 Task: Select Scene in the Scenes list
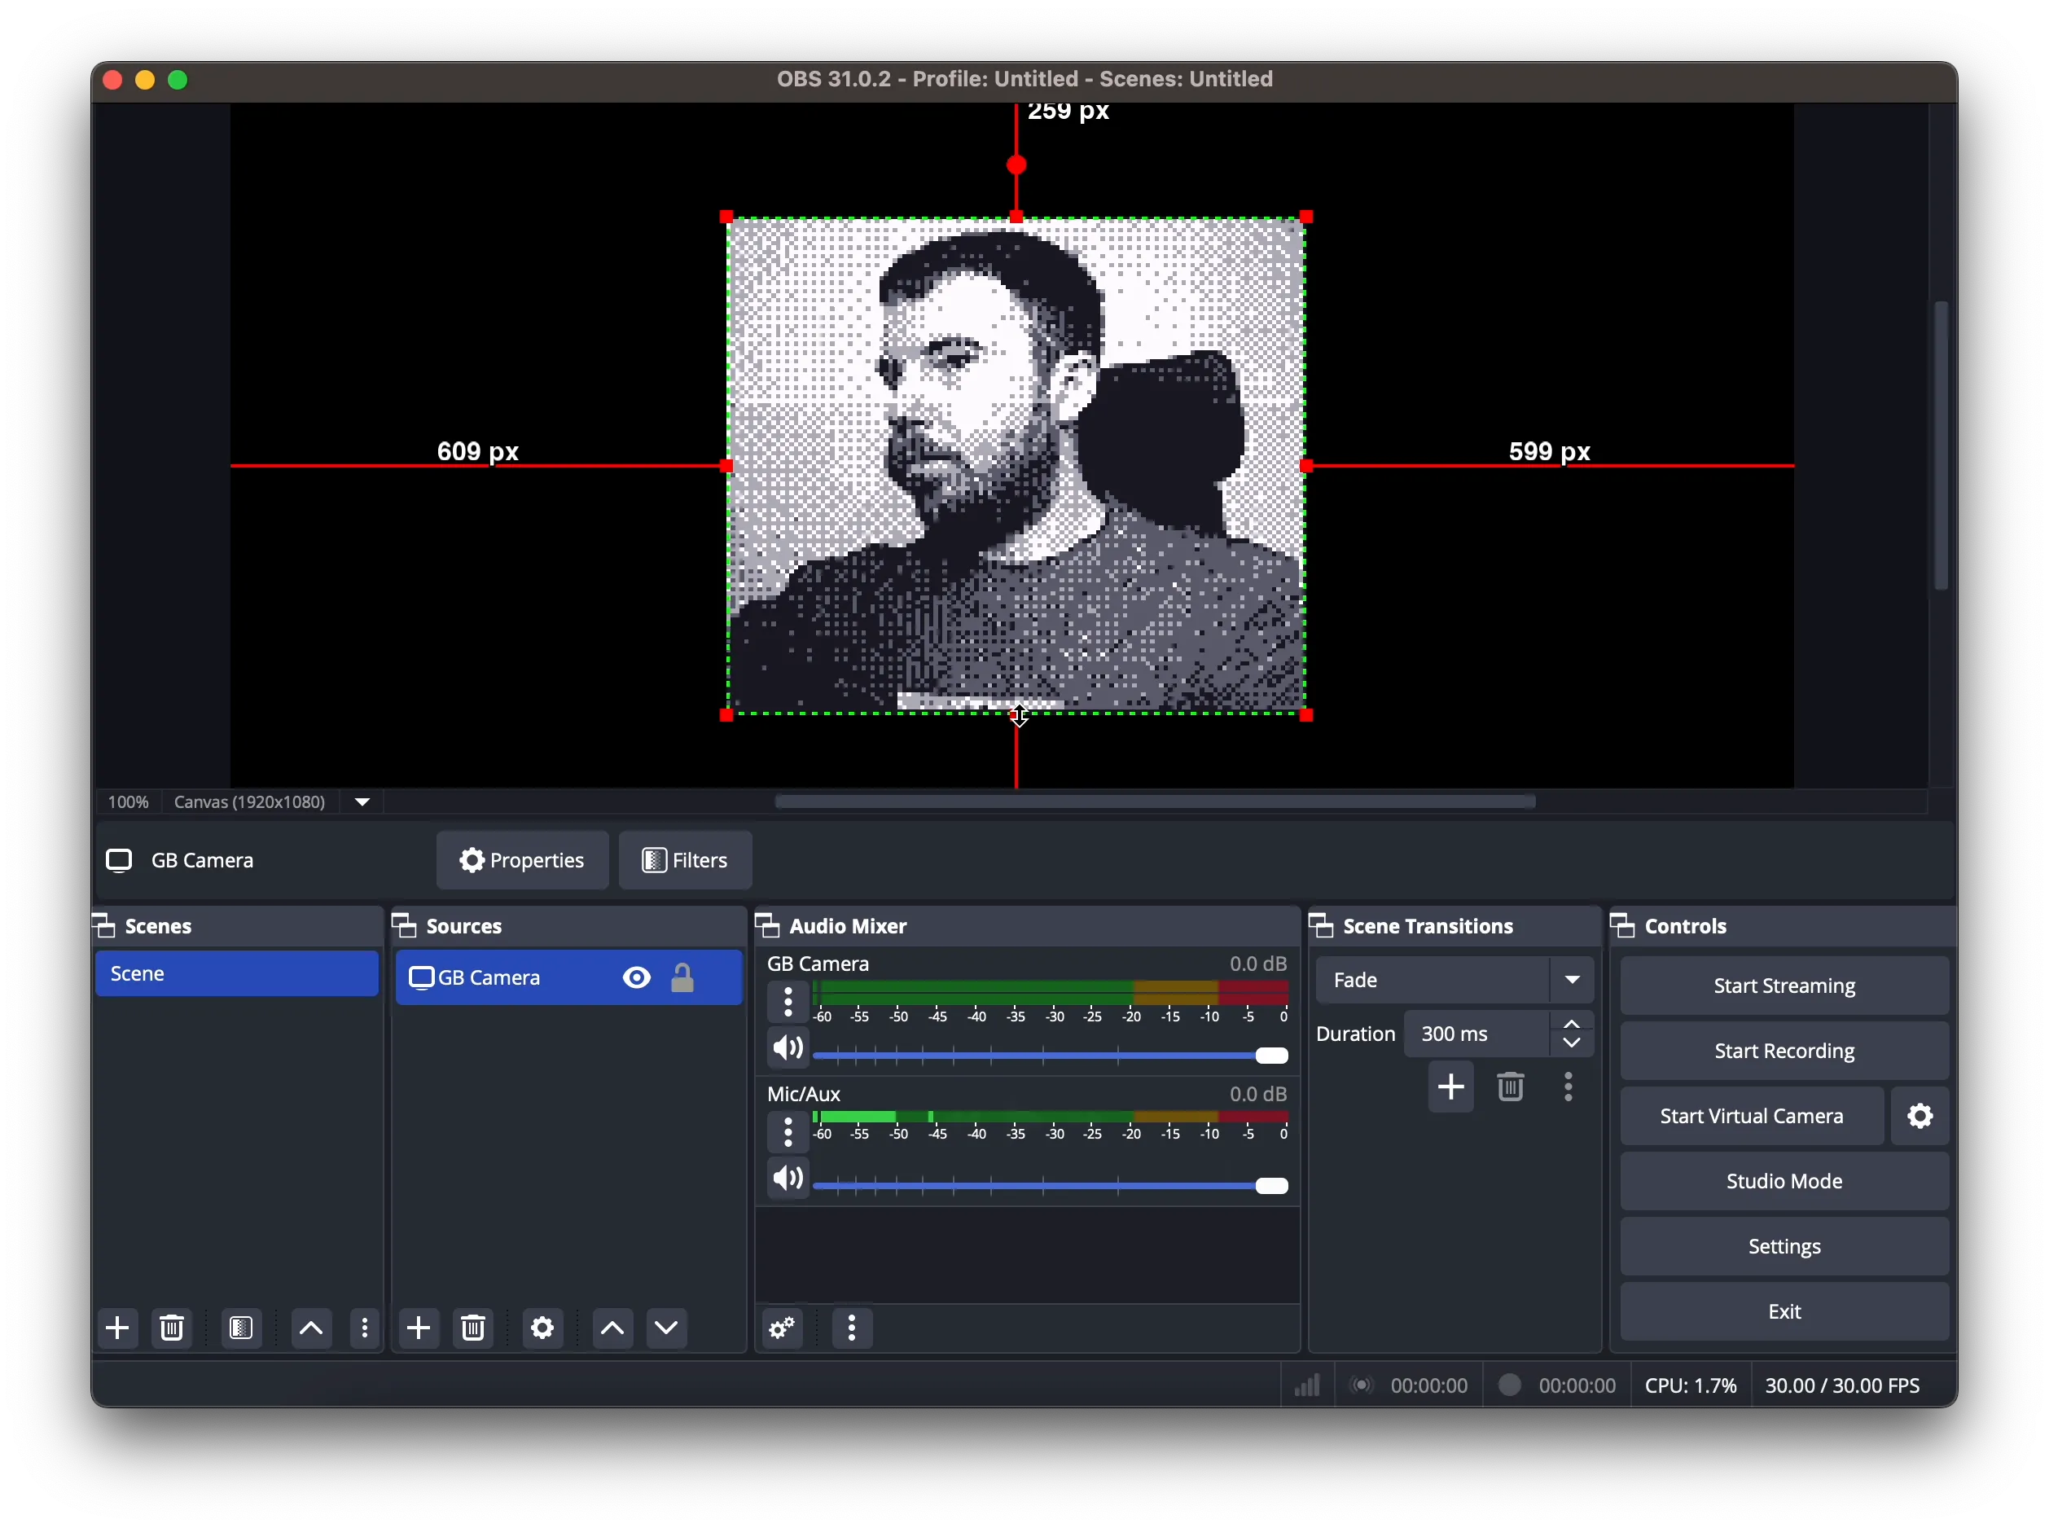coord(237,974)
